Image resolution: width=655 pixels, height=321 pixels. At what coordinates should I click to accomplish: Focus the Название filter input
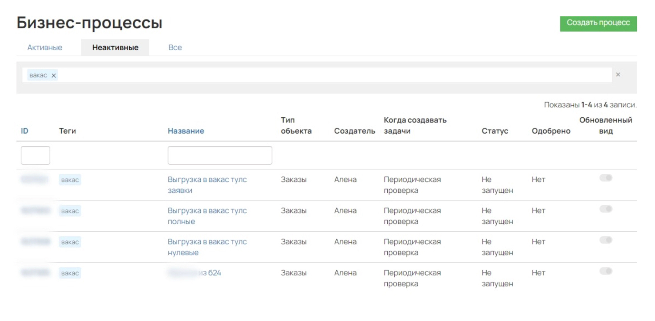coord(220,155)
